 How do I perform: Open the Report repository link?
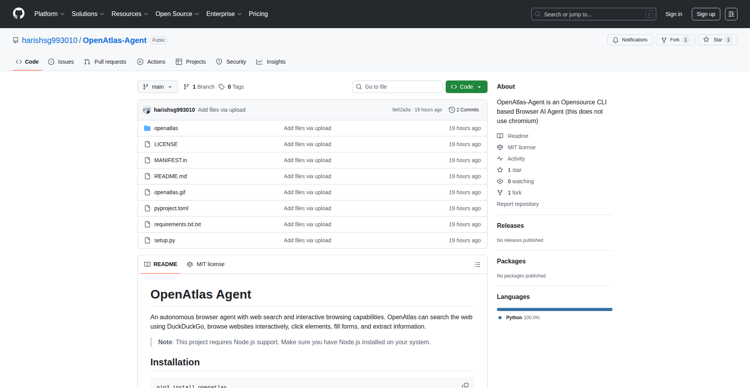518,204
